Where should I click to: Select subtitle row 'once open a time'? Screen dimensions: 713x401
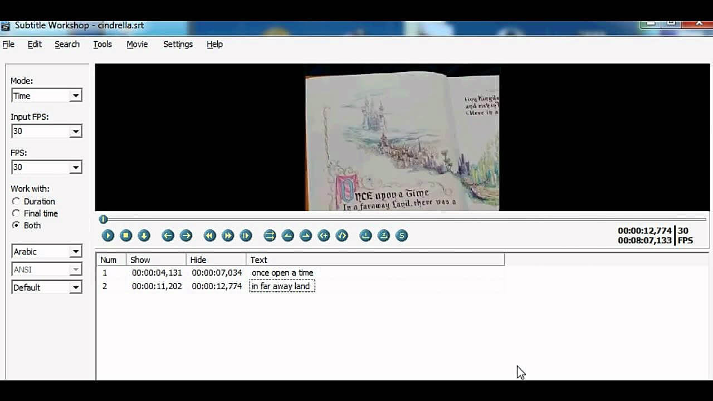(x=301, y=273)
